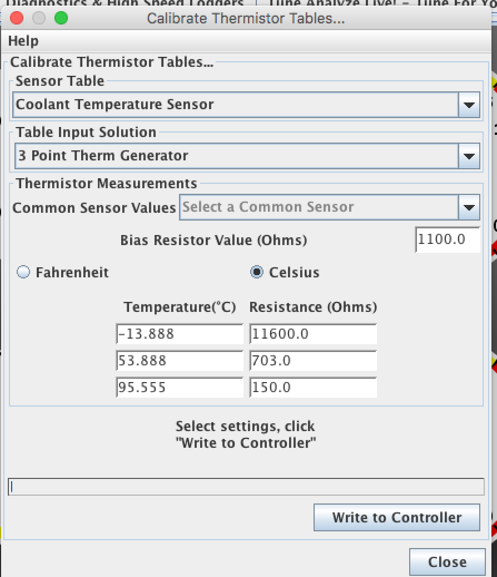Open the Help menu

[23, 41]
